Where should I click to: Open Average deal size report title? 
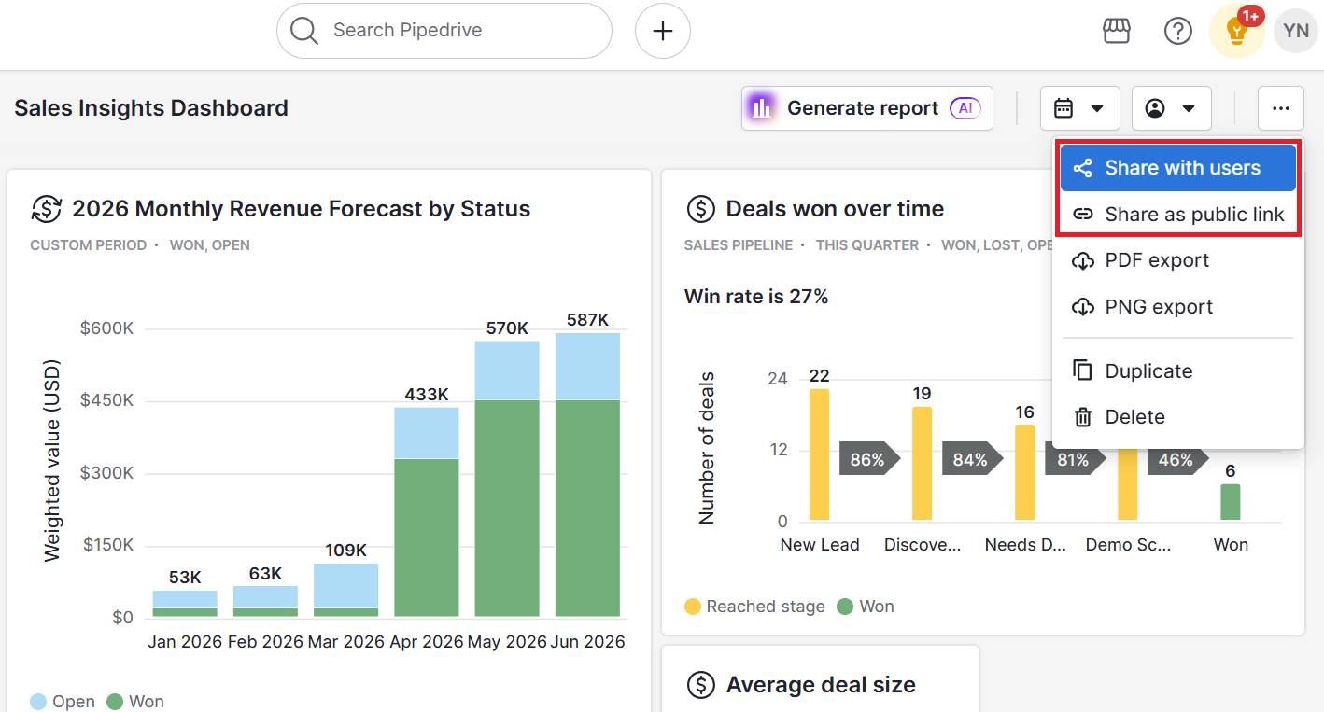pyautogui.click(x=821, y=685)
